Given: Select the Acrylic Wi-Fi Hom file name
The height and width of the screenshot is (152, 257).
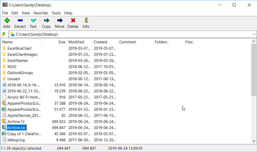Looking at the screenshot, I should pos(24,97).
